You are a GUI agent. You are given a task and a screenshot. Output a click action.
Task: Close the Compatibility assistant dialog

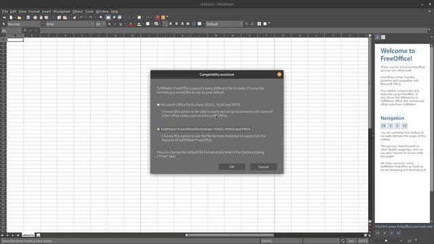point(279,75)
